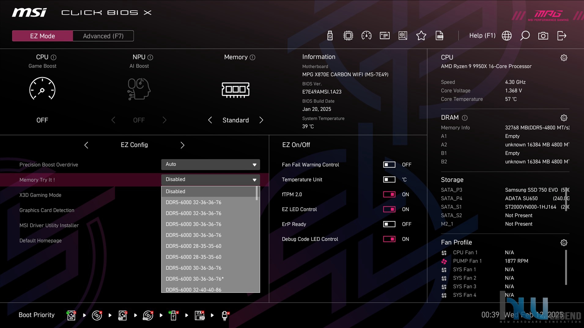Screen dimensions: 584x328
Task: Click CPU Fan 1 fan entry
Action: point(478,253)
